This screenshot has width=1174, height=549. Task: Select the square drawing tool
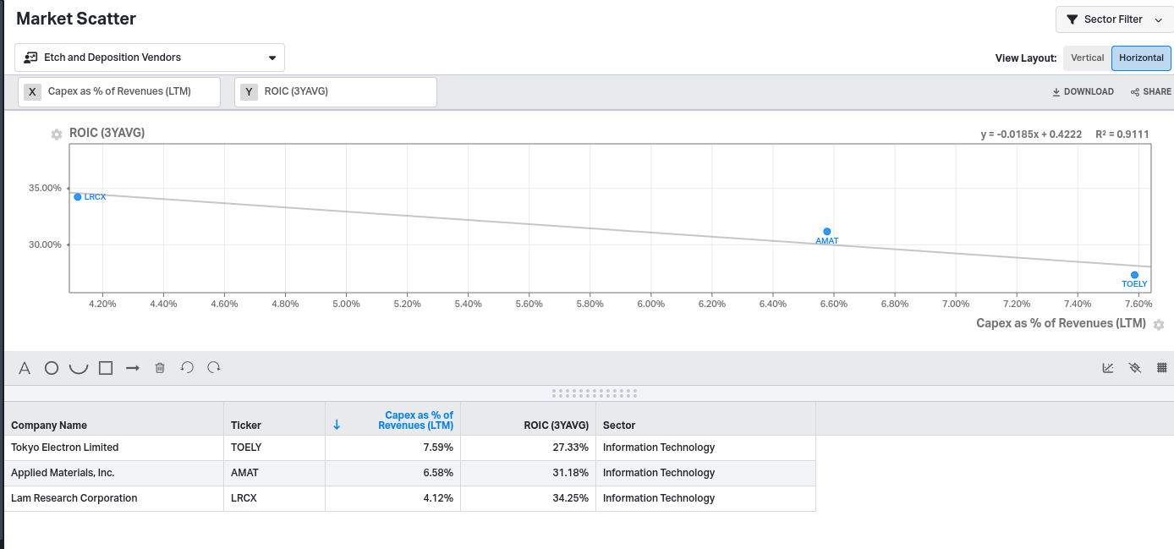(106, 368)
